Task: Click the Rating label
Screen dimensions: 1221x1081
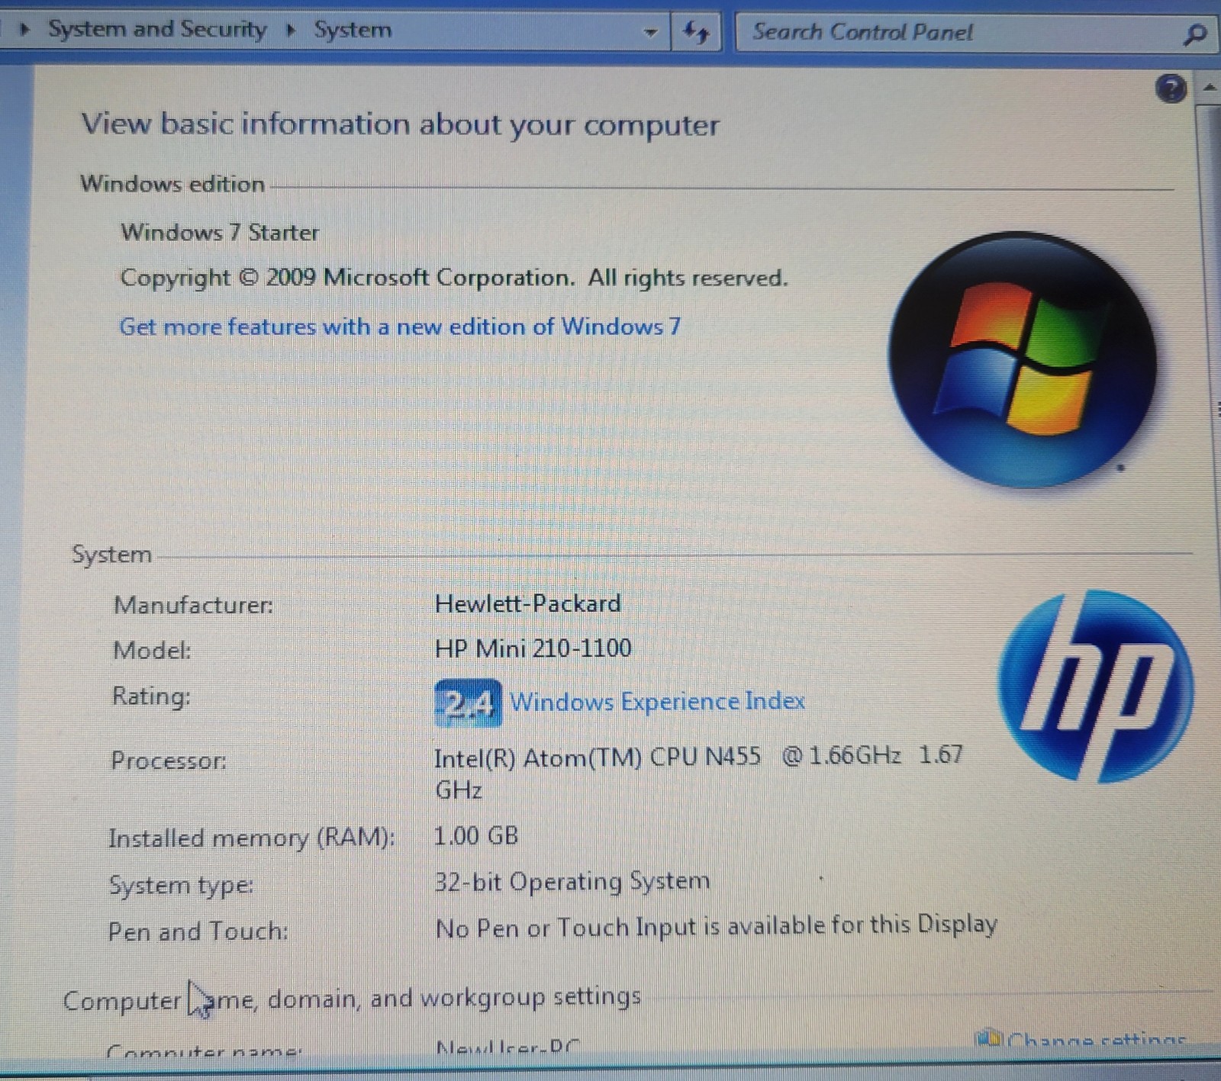Action: 151,696
